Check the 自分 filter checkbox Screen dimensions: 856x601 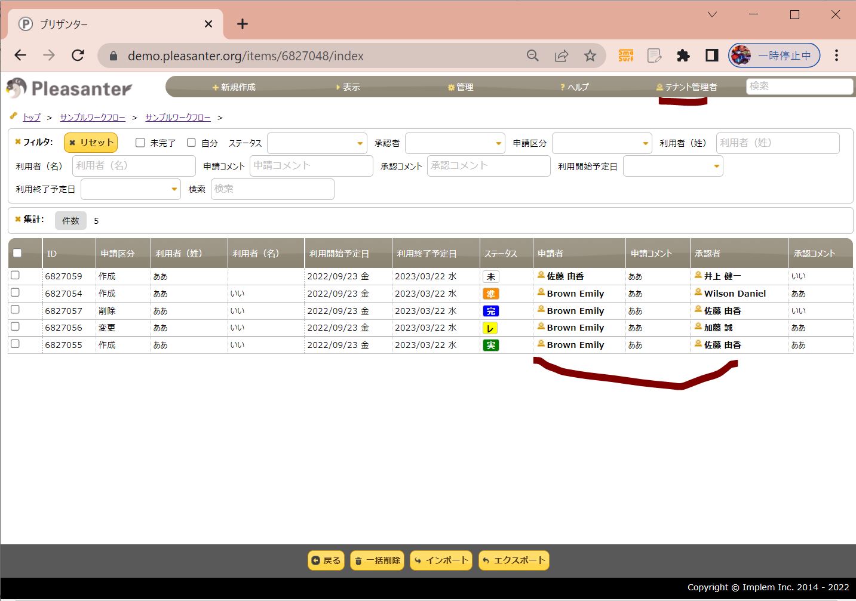point(191,143)
